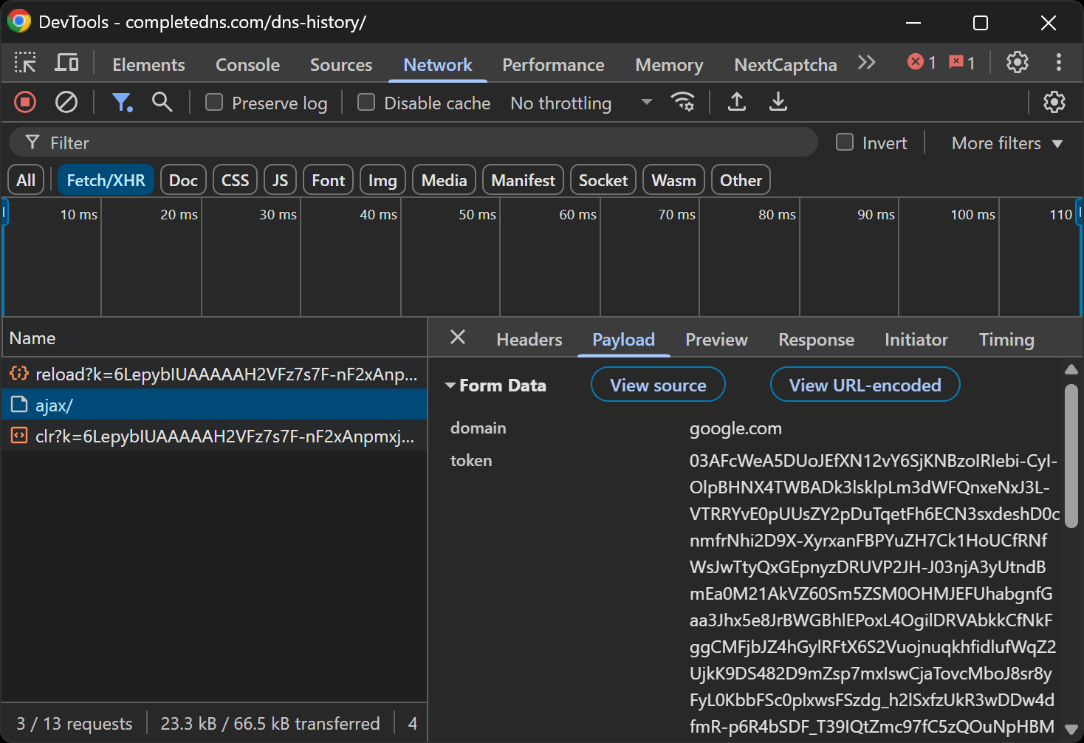Open the issues count indicator

click(962, 63)
